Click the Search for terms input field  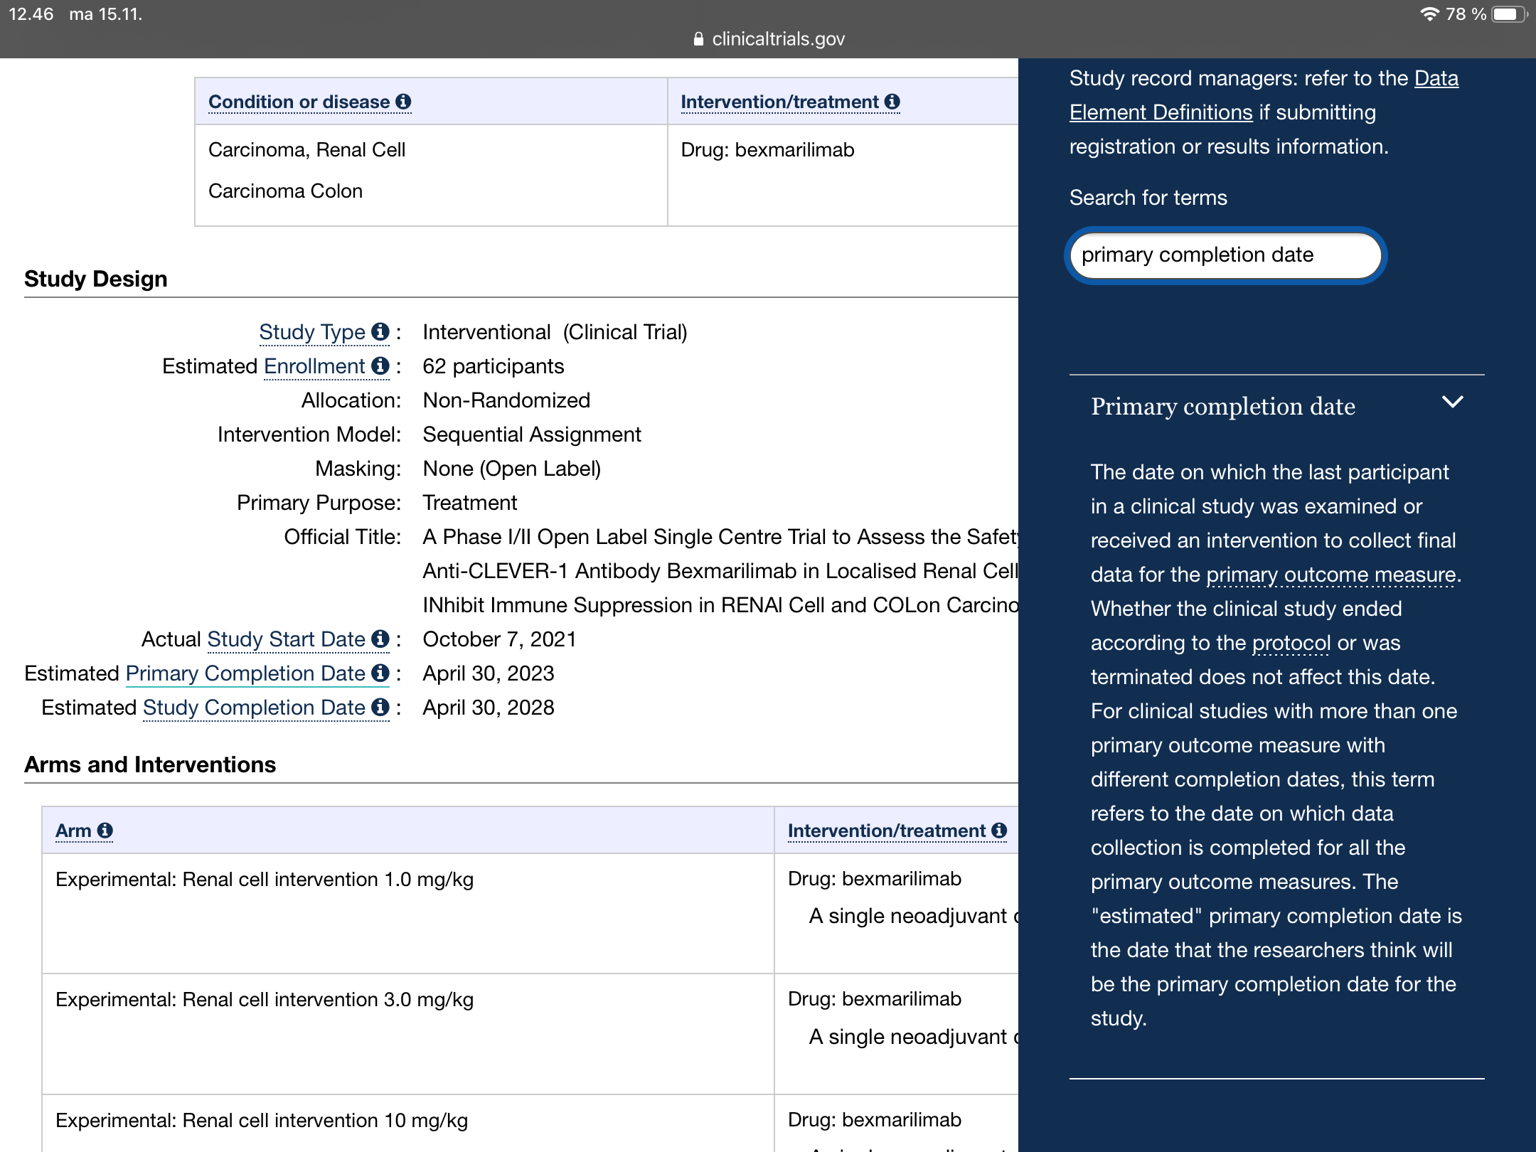(x=1225, y=255)
